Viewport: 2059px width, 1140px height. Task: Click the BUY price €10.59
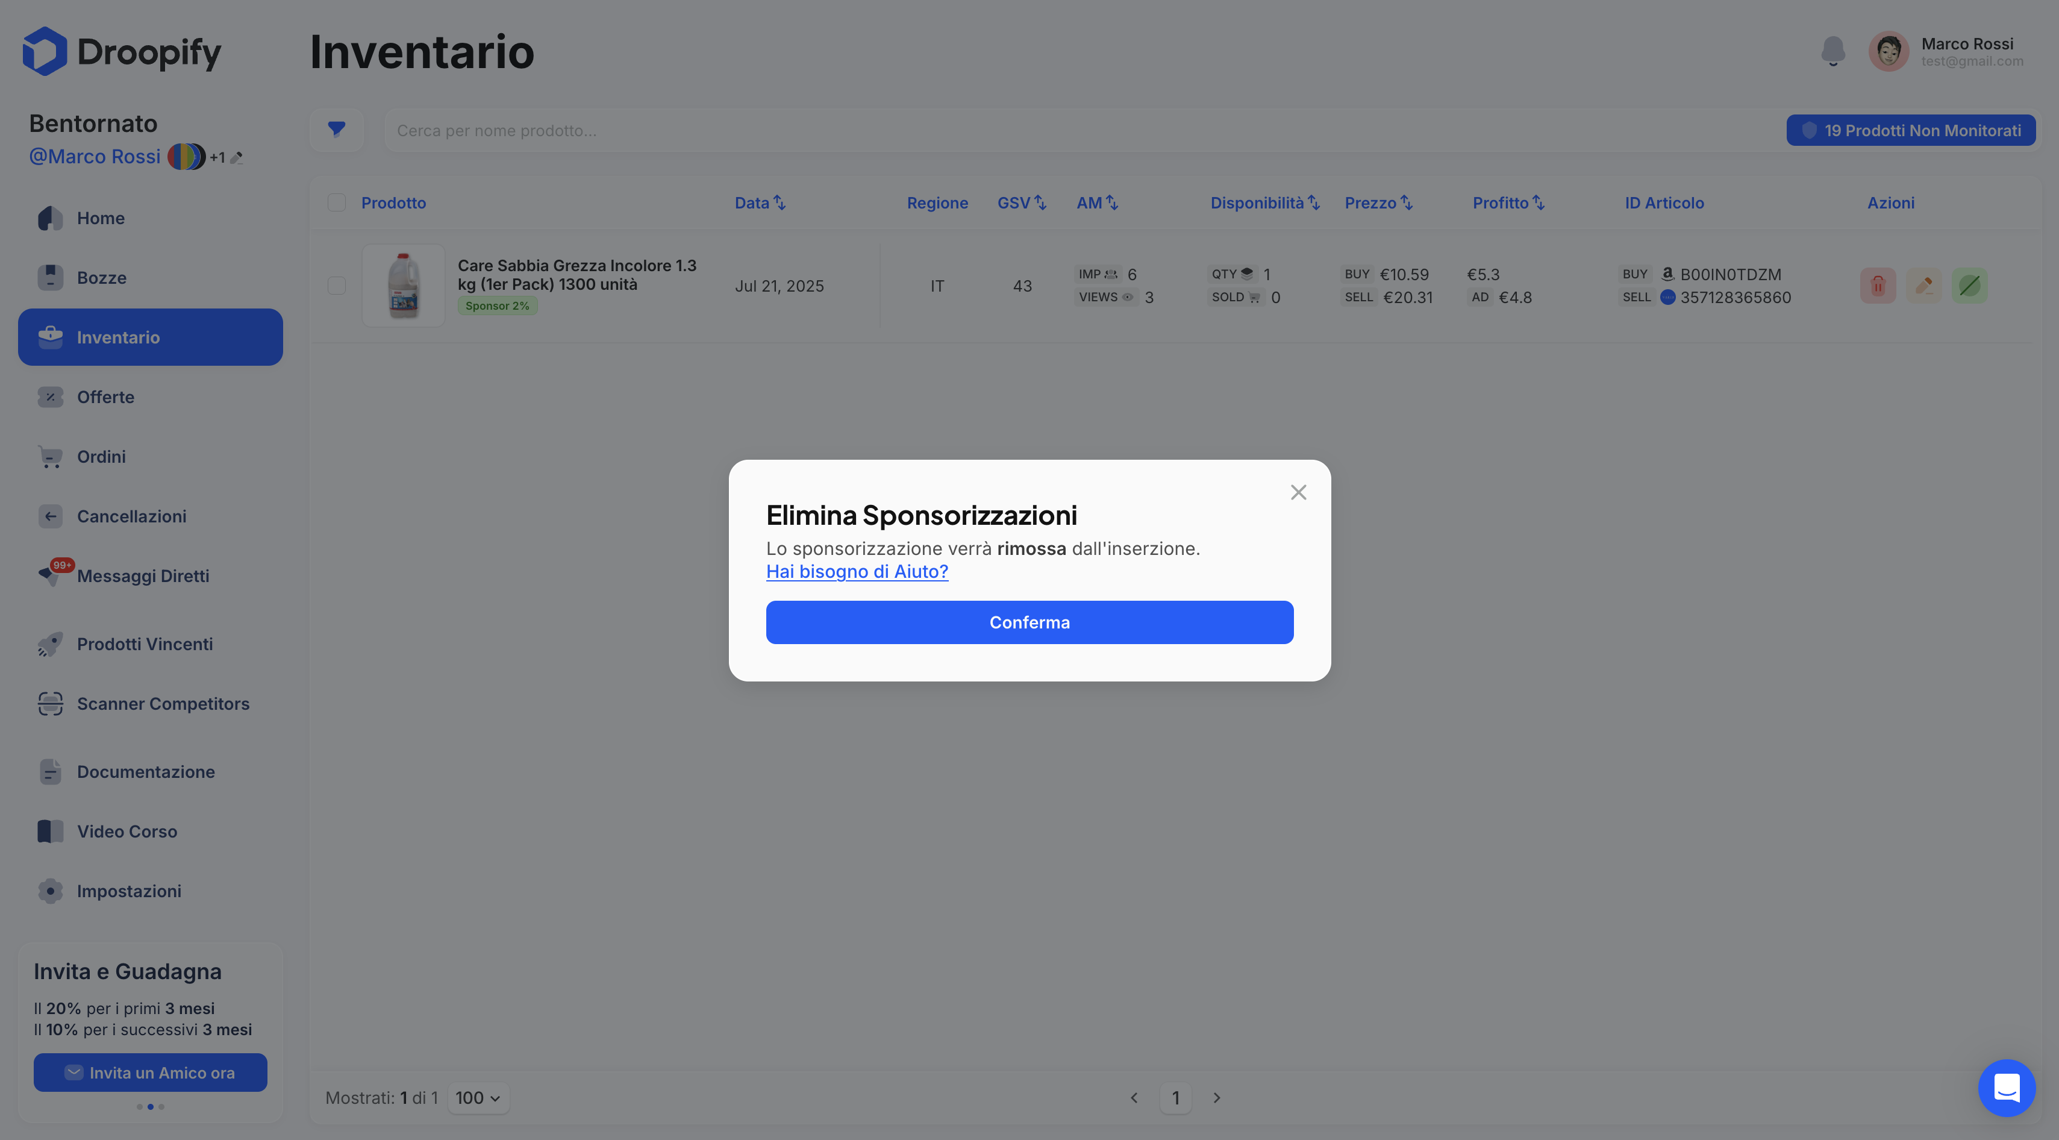(x=1404, y=274)
